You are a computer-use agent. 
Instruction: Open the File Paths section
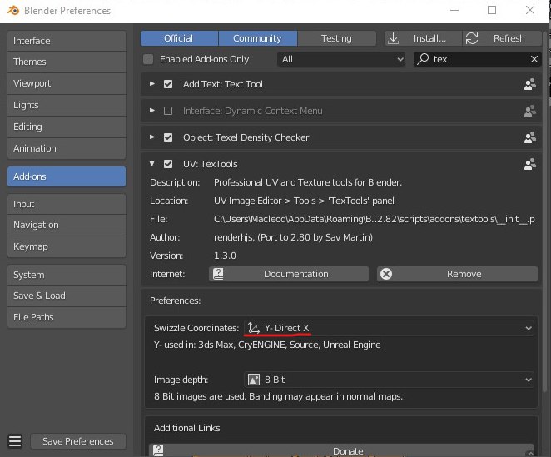click(67, 317)
